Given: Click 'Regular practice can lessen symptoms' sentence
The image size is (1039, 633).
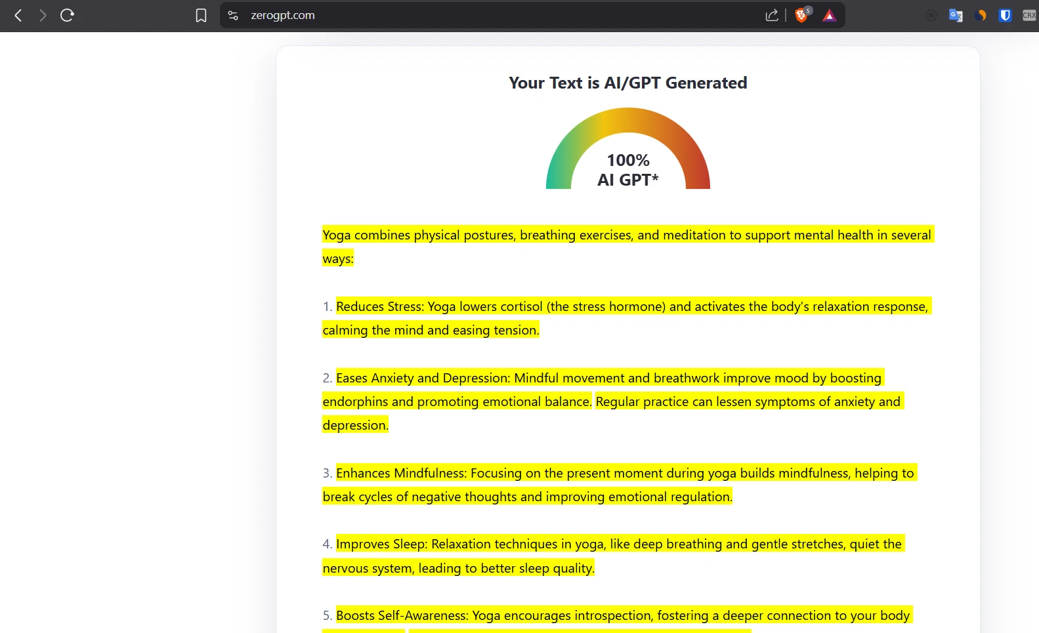Looking at the screenshot, I should (748, 401).
